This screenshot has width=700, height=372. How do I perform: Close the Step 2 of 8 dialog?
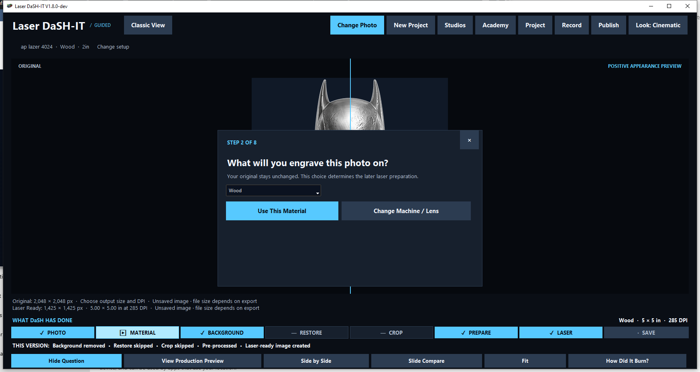click(469, 140)
